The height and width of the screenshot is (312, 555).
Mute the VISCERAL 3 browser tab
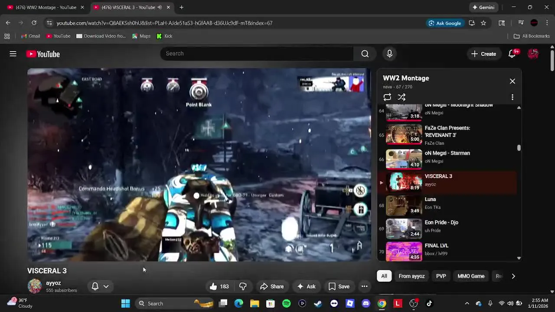click(160, 7)
